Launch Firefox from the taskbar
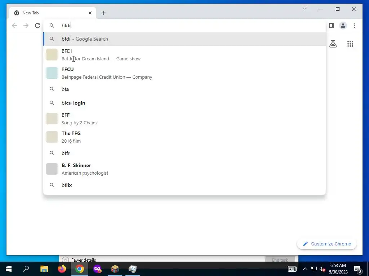Screen dimensions: 369x276 (62, 269)
